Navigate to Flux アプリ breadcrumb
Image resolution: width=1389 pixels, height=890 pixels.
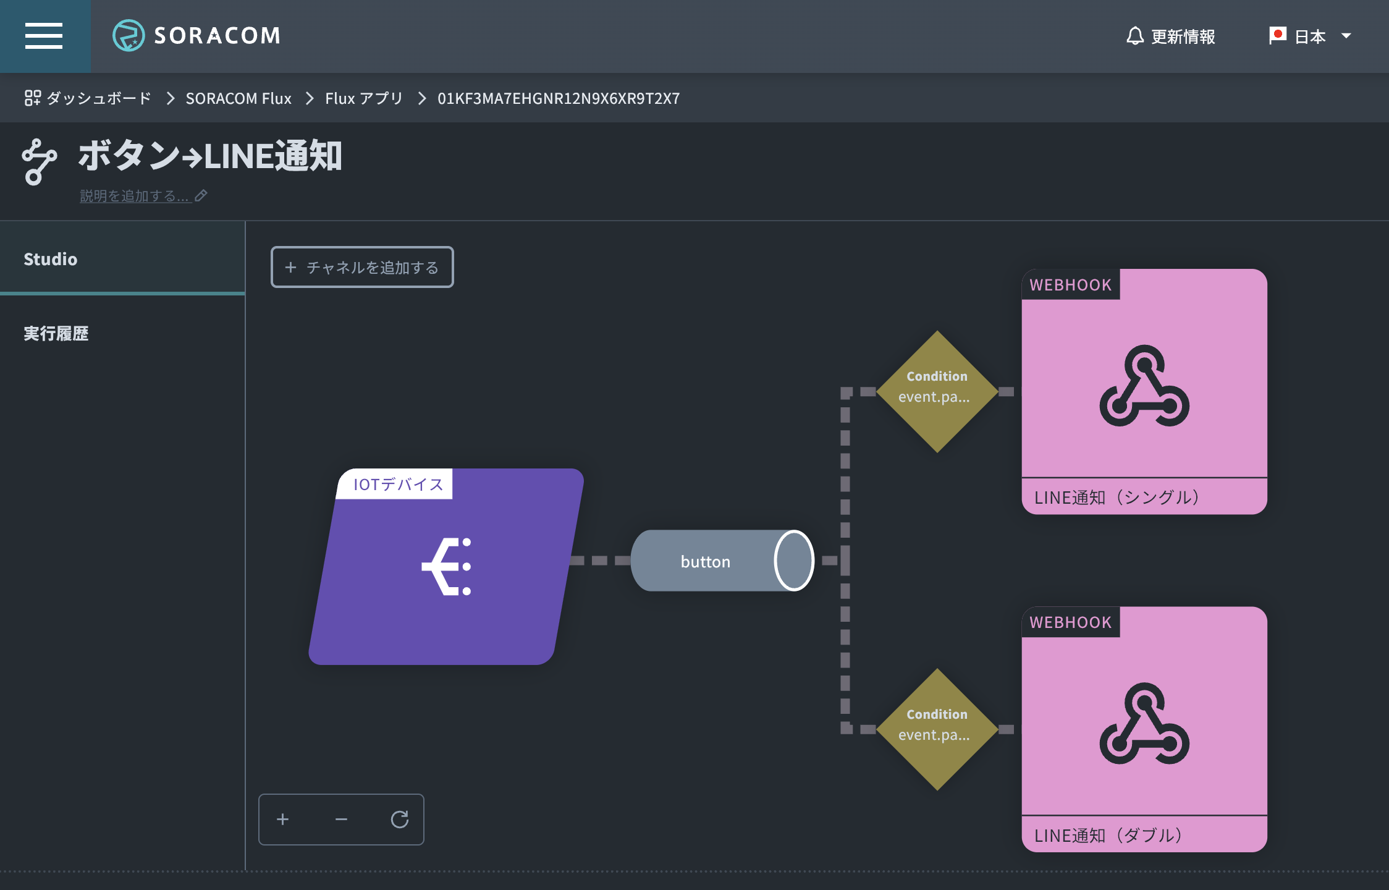(364, 98)
